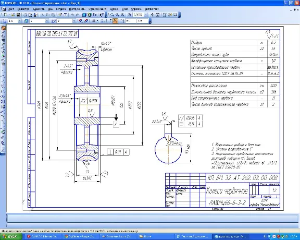Open the Файл menu
Image resolution: width=300 pixels, height=240 pixels.
click(11, 9)
